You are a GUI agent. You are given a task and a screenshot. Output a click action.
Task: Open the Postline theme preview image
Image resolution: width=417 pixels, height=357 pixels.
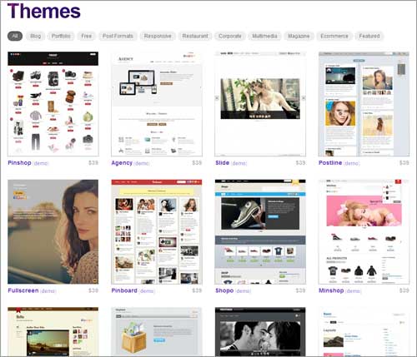[364, 104]
